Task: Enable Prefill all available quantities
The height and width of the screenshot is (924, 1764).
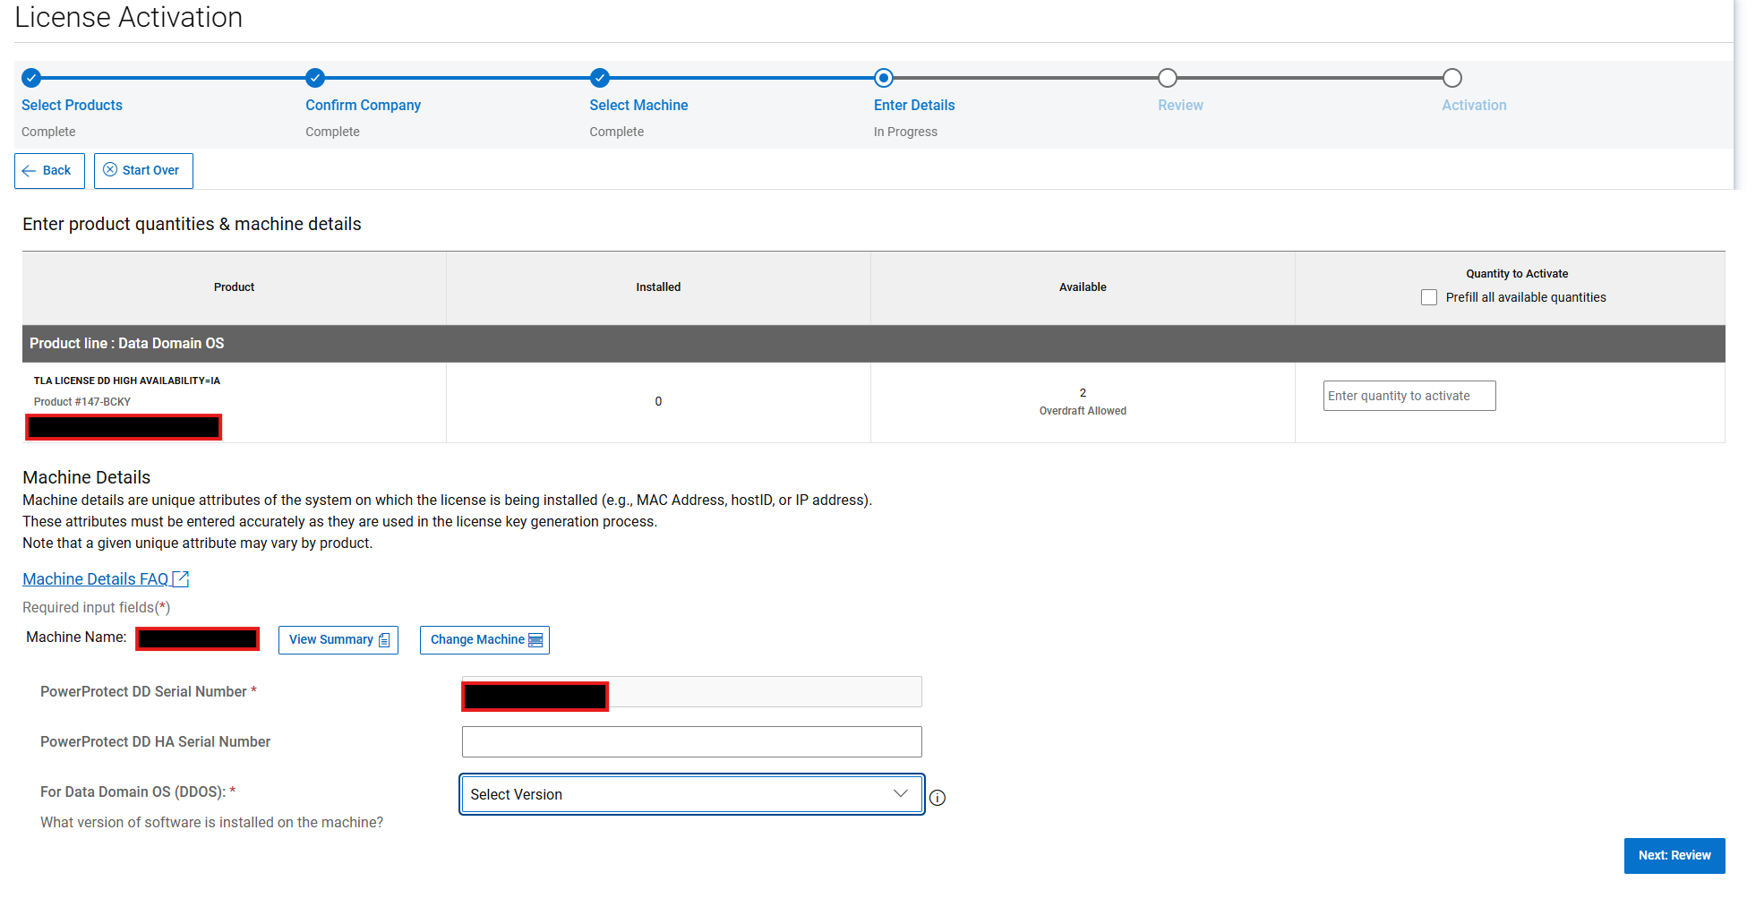Action: click(1429, 296)
